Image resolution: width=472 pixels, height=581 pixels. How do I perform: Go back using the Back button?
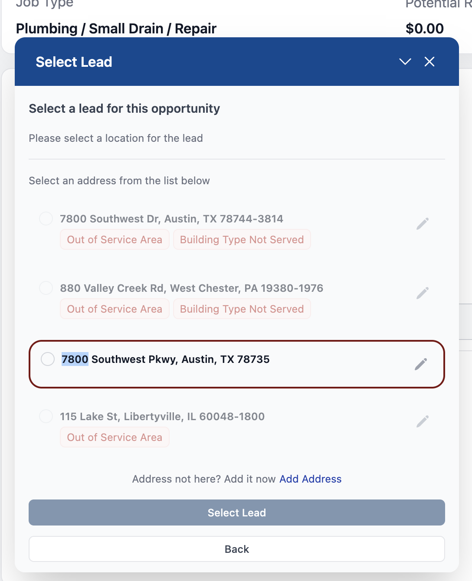point(237,549)
